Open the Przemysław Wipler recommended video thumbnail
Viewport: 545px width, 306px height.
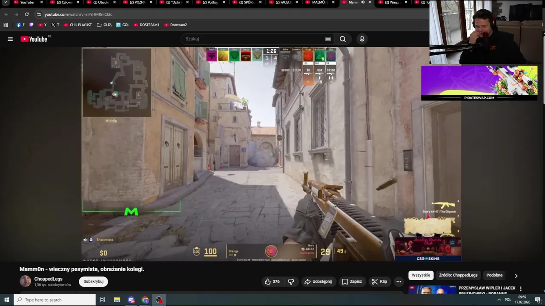[432, 290]
